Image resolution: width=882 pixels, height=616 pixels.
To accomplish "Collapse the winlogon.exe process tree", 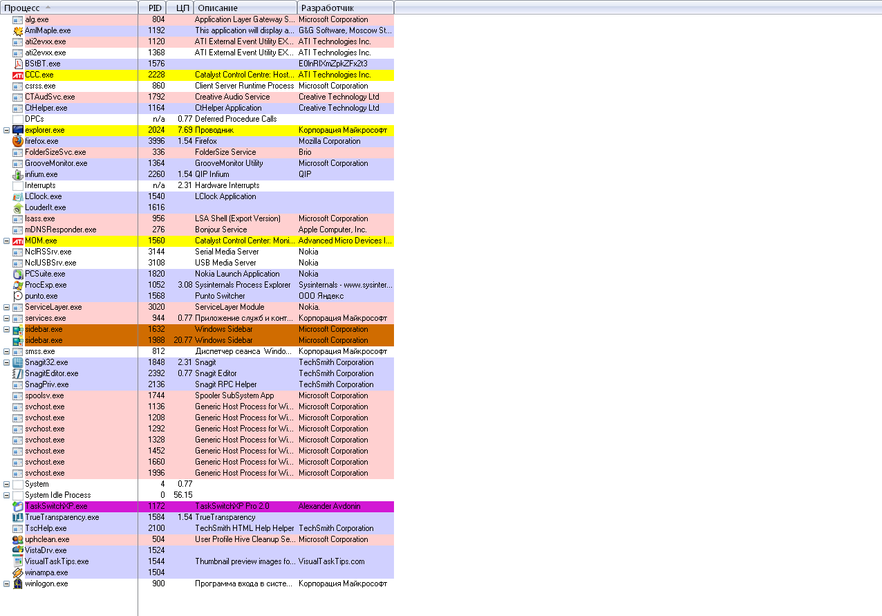I will coord(7,584).
